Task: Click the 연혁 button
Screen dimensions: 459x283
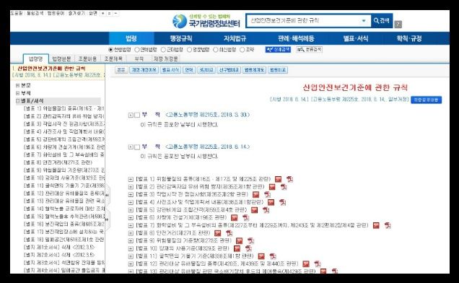Action: coord(189,70)
